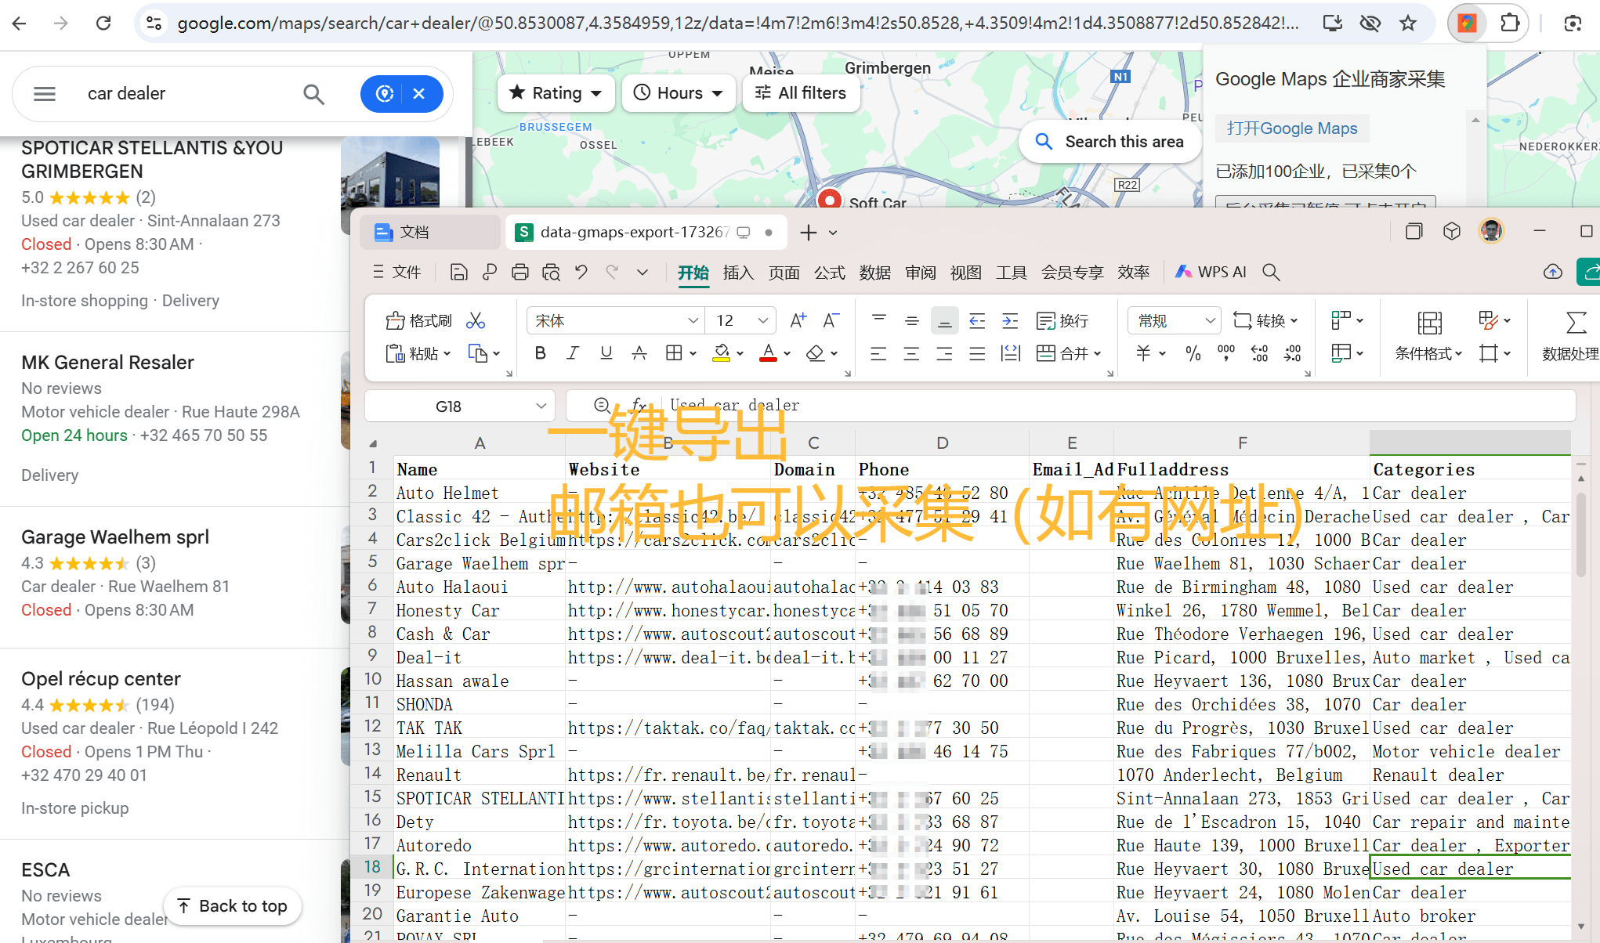The image size is (1600, 943).
Task: Click the Cut scissors icon
Action: (476, 320)
